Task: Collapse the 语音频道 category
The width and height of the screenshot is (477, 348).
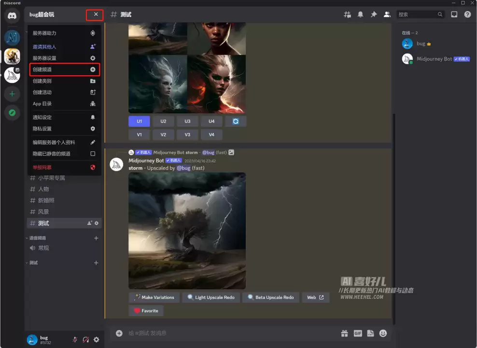Action: coord(36,238)
